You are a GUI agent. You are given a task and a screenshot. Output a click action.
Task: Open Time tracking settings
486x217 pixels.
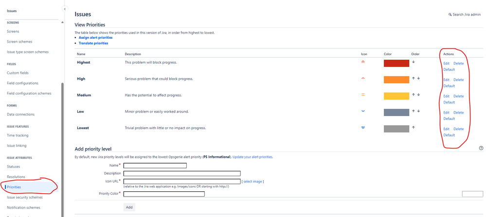pyautogui.click(x=18, y=135)
